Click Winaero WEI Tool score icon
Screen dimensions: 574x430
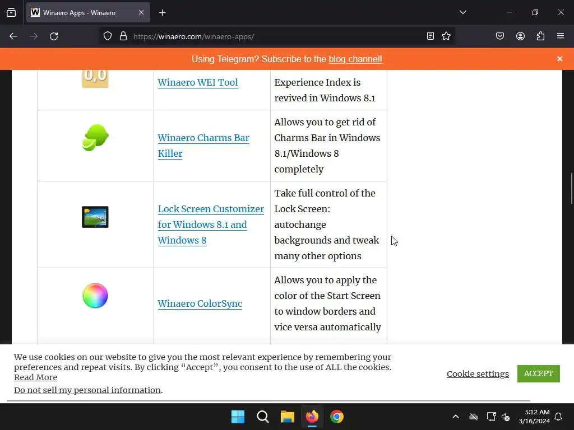[95, 78]
